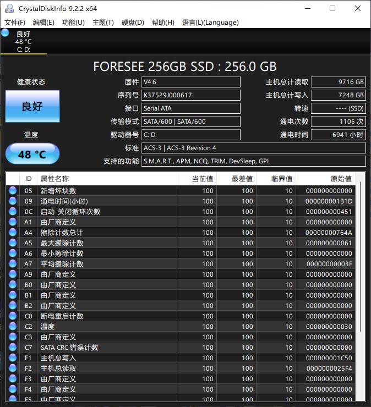
Task: Click the power-on count field 1105 次
Action: (x=339, y=122)
